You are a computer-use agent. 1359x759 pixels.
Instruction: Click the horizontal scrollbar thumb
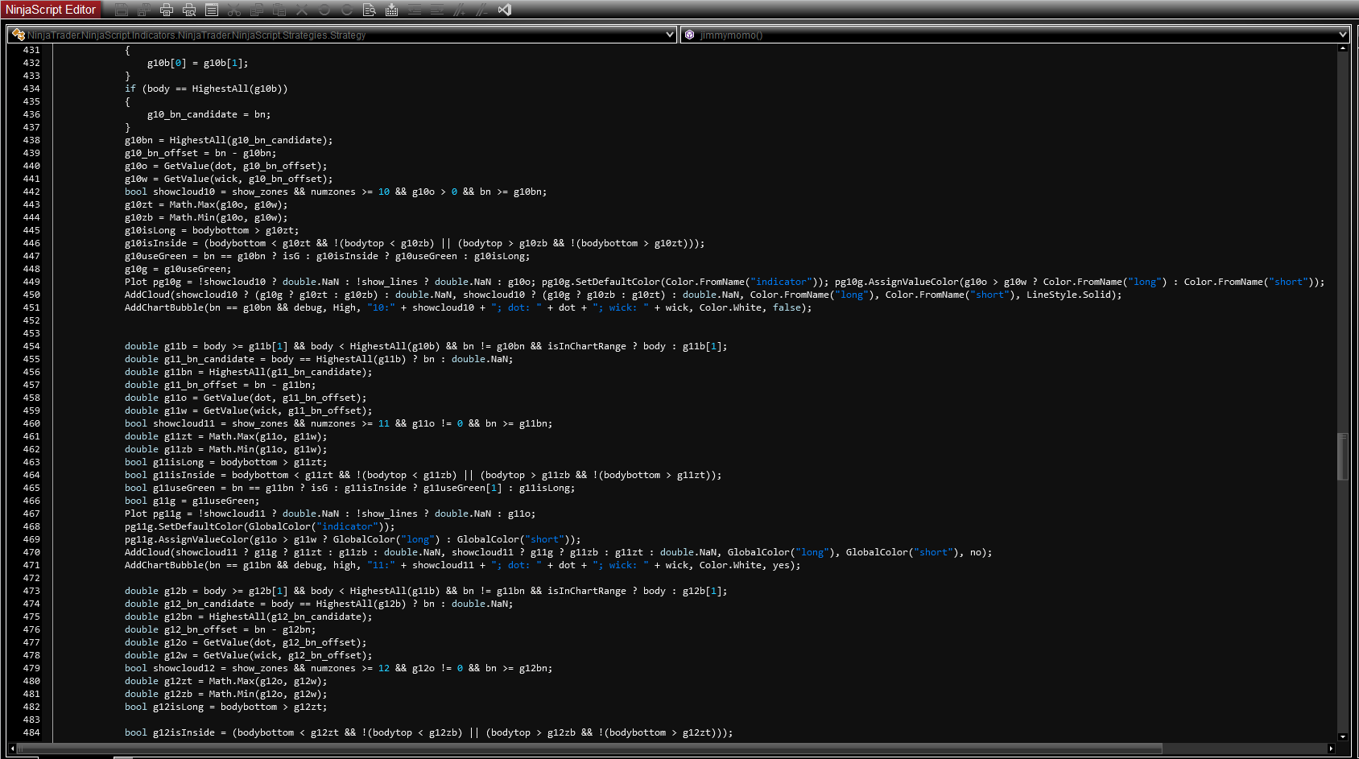pos(590,749)
